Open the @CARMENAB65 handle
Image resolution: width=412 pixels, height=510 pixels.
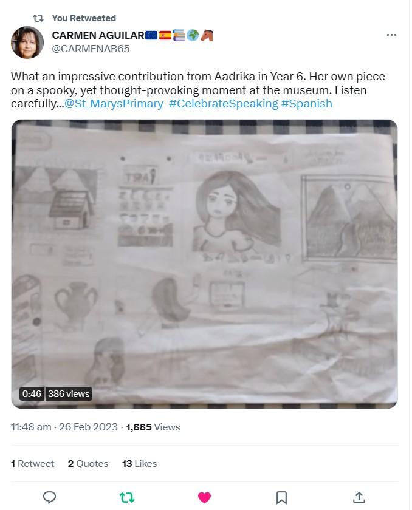91,49
